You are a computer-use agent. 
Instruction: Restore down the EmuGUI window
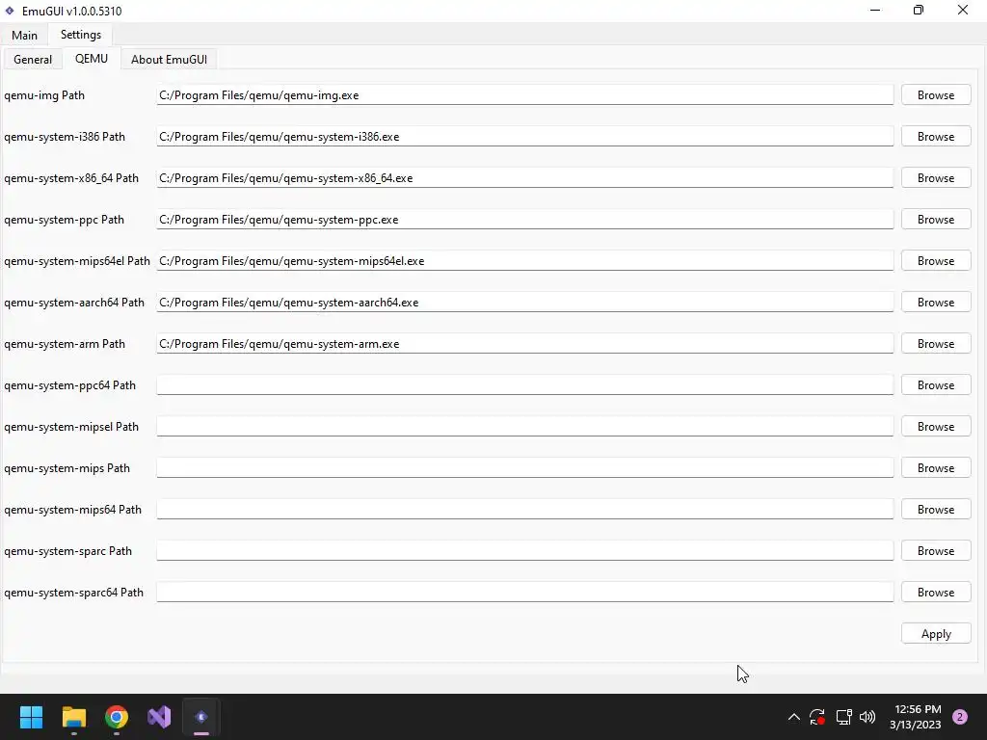coord(919,10)
